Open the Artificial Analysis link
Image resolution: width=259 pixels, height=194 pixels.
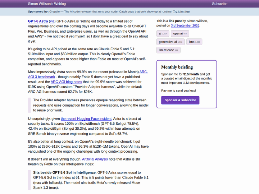click(x=95, y=159)
